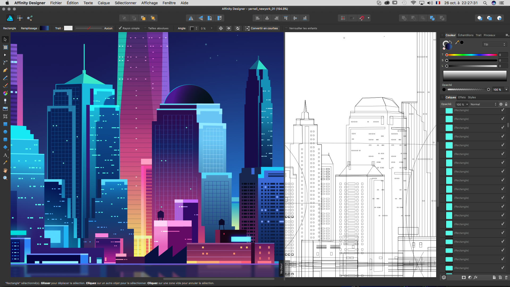Expand opacity 100 % dropdown arrow
The width and height of the screenshot is (510, 287).
pos(506,90)
